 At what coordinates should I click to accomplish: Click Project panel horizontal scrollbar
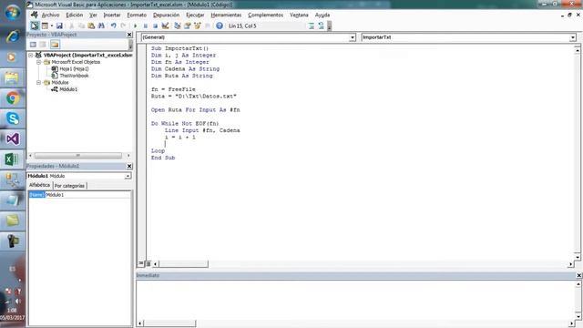coord(78,156)
